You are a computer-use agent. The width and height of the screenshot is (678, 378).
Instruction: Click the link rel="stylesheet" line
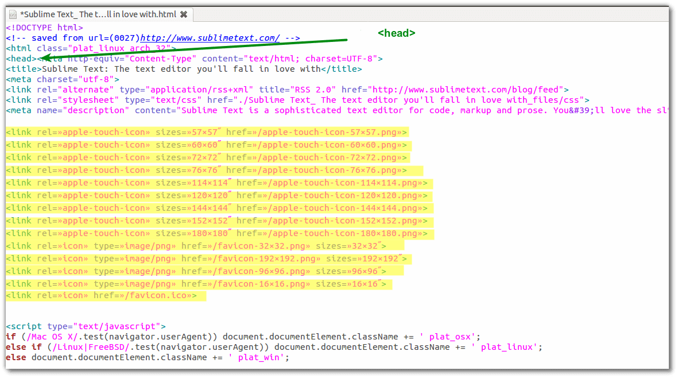[x=298, y=101]
